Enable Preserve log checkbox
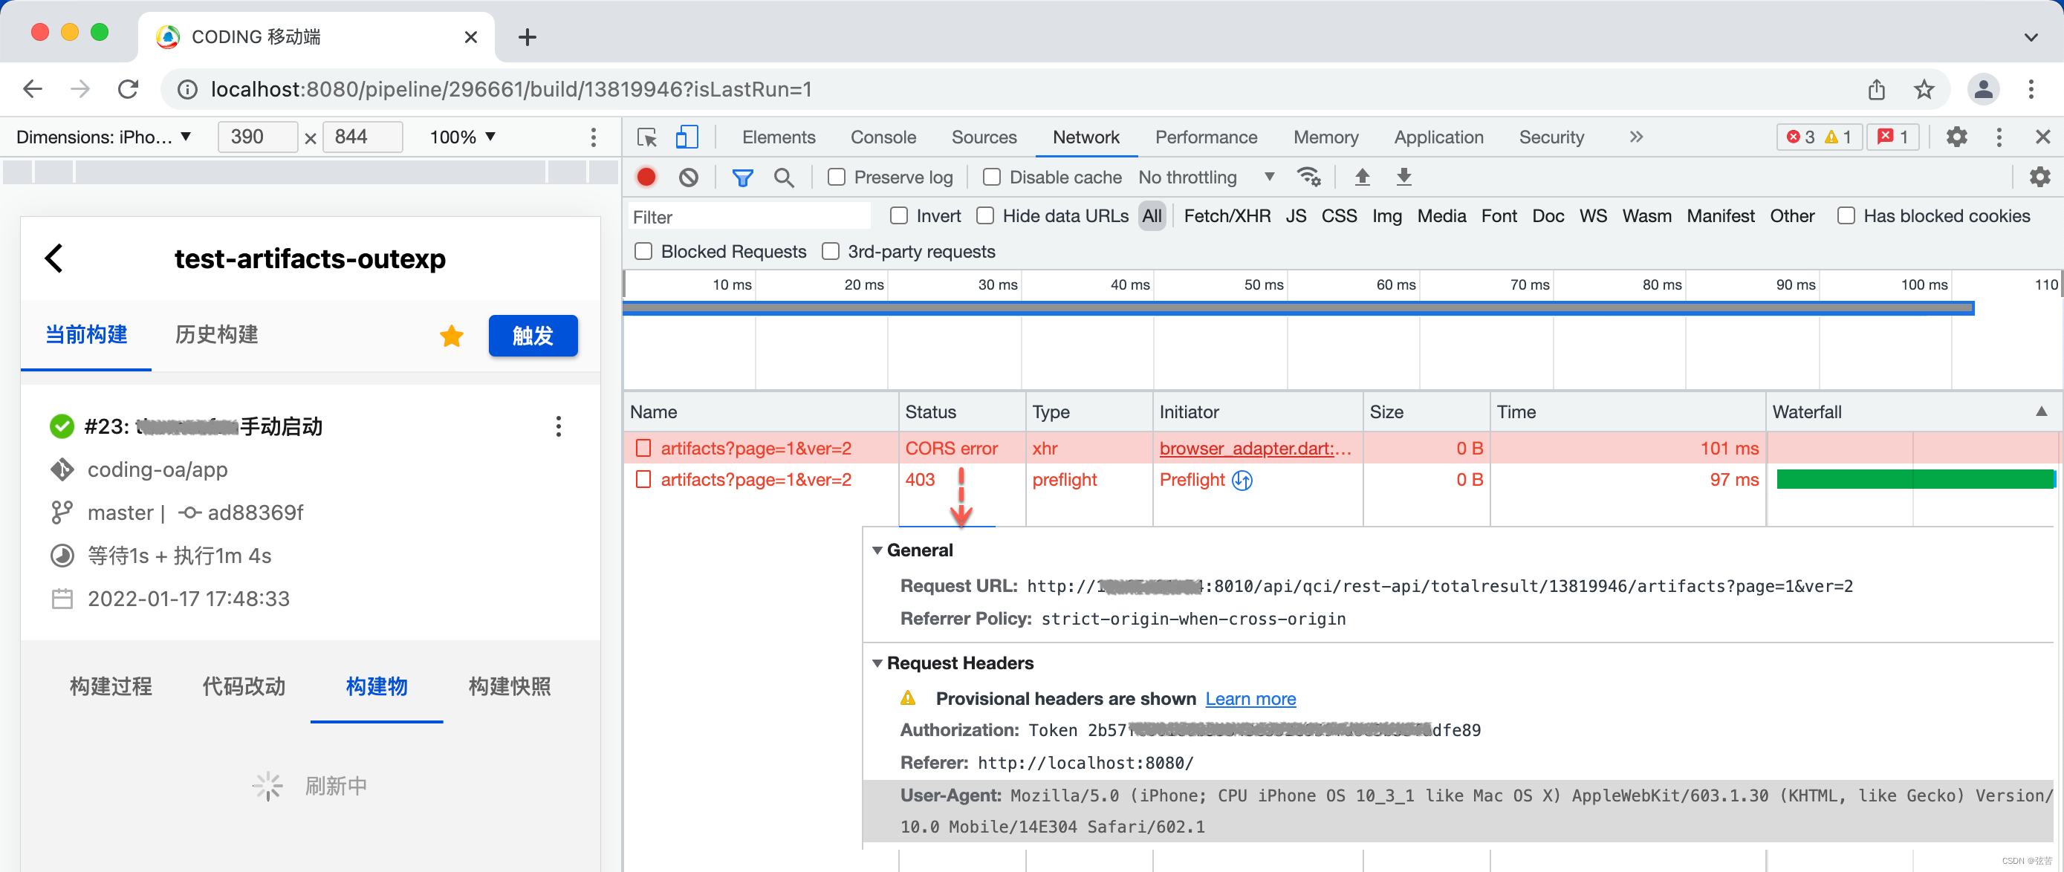2064x872 pixels. (837, 177)
